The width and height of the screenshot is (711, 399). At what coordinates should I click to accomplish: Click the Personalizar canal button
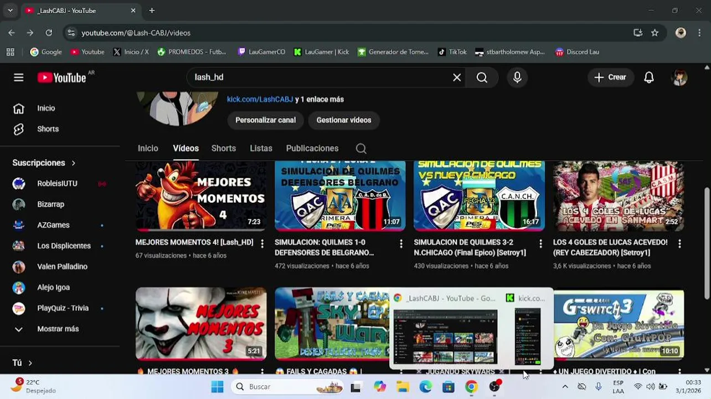pos(265,120)
